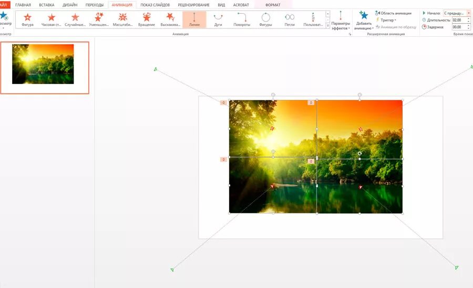
Task: Switch to the ВИД tab
Action: click(x=221, y=5)
